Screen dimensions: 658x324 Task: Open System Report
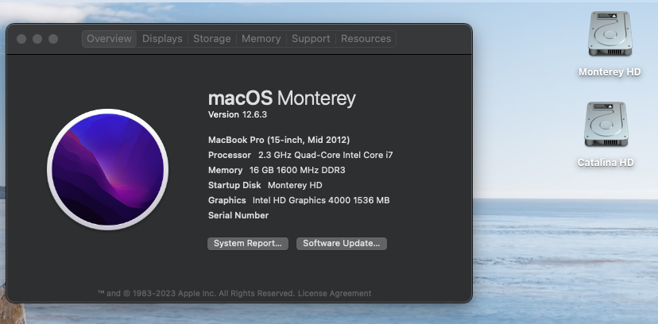click(x=248, y=244)
